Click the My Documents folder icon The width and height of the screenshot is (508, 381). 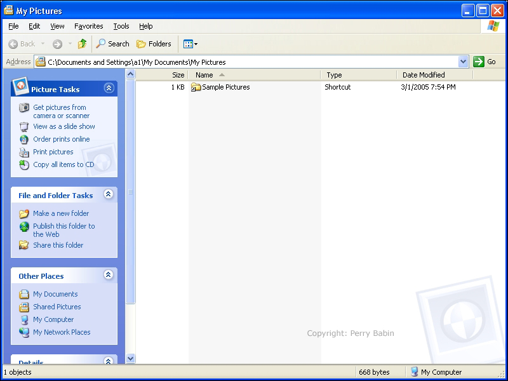(24, 294)
